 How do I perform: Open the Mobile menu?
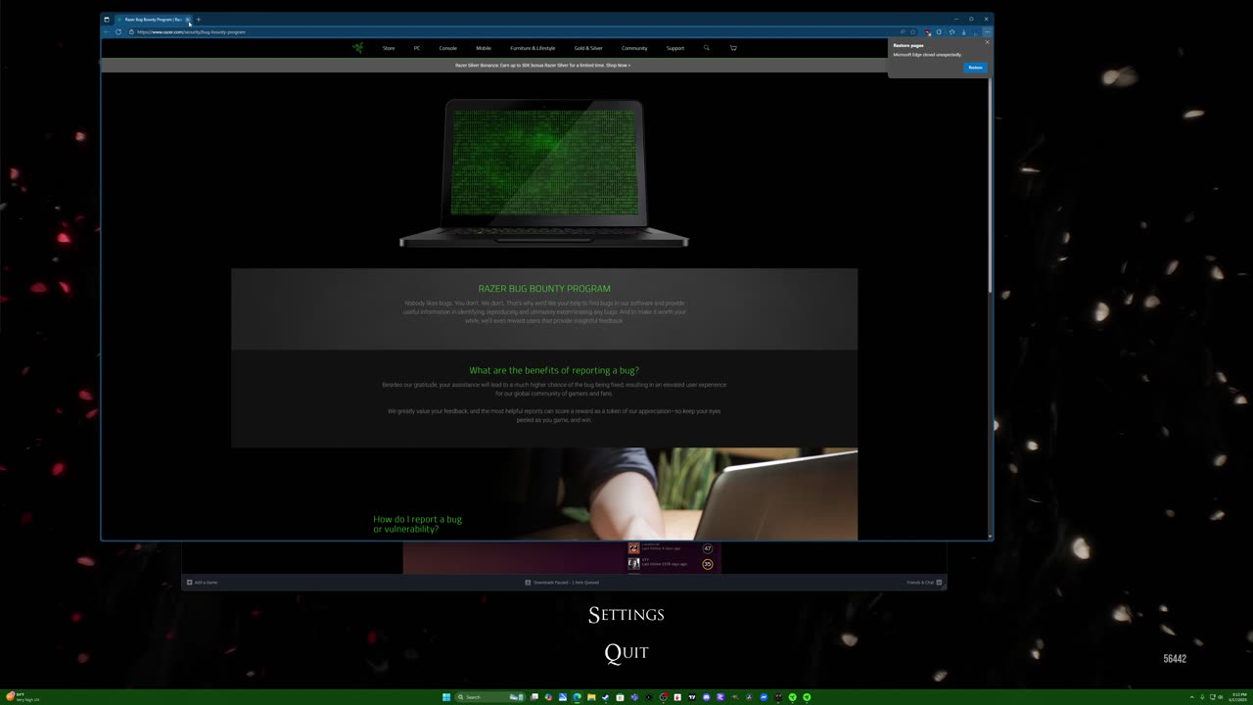point(484,48)
